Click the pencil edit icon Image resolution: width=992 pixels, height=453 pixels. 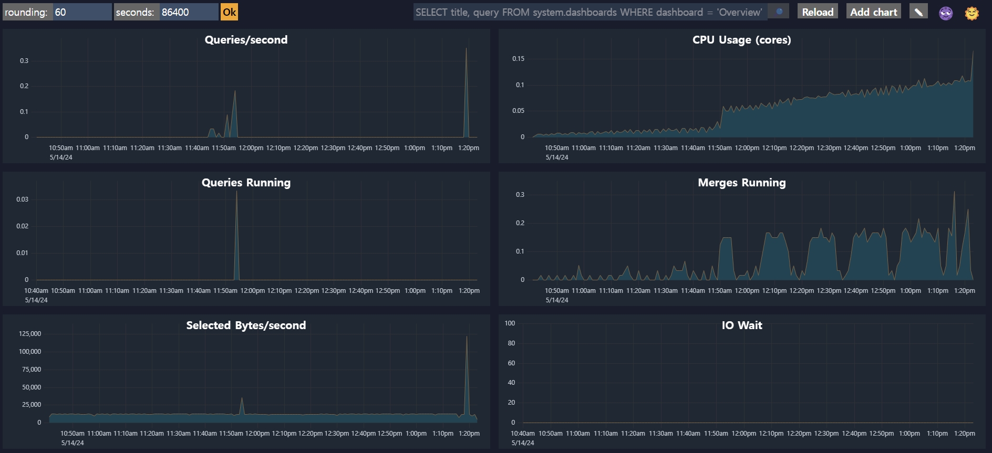pos(918,12)
